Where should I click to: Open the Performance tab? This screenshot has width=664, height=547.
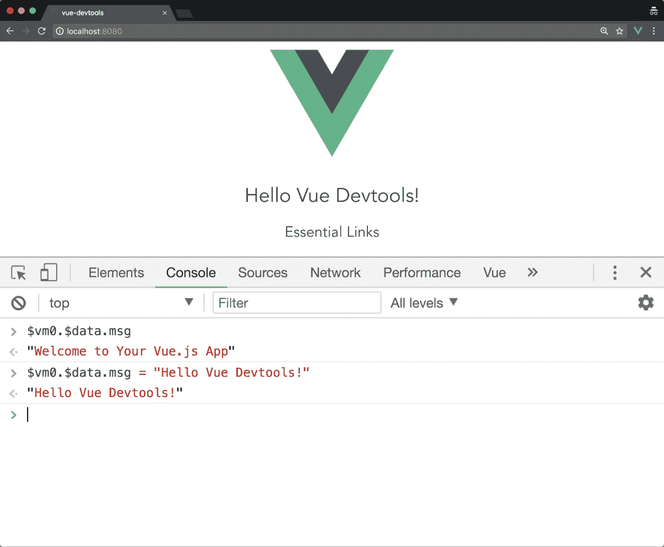coord(422,273)
